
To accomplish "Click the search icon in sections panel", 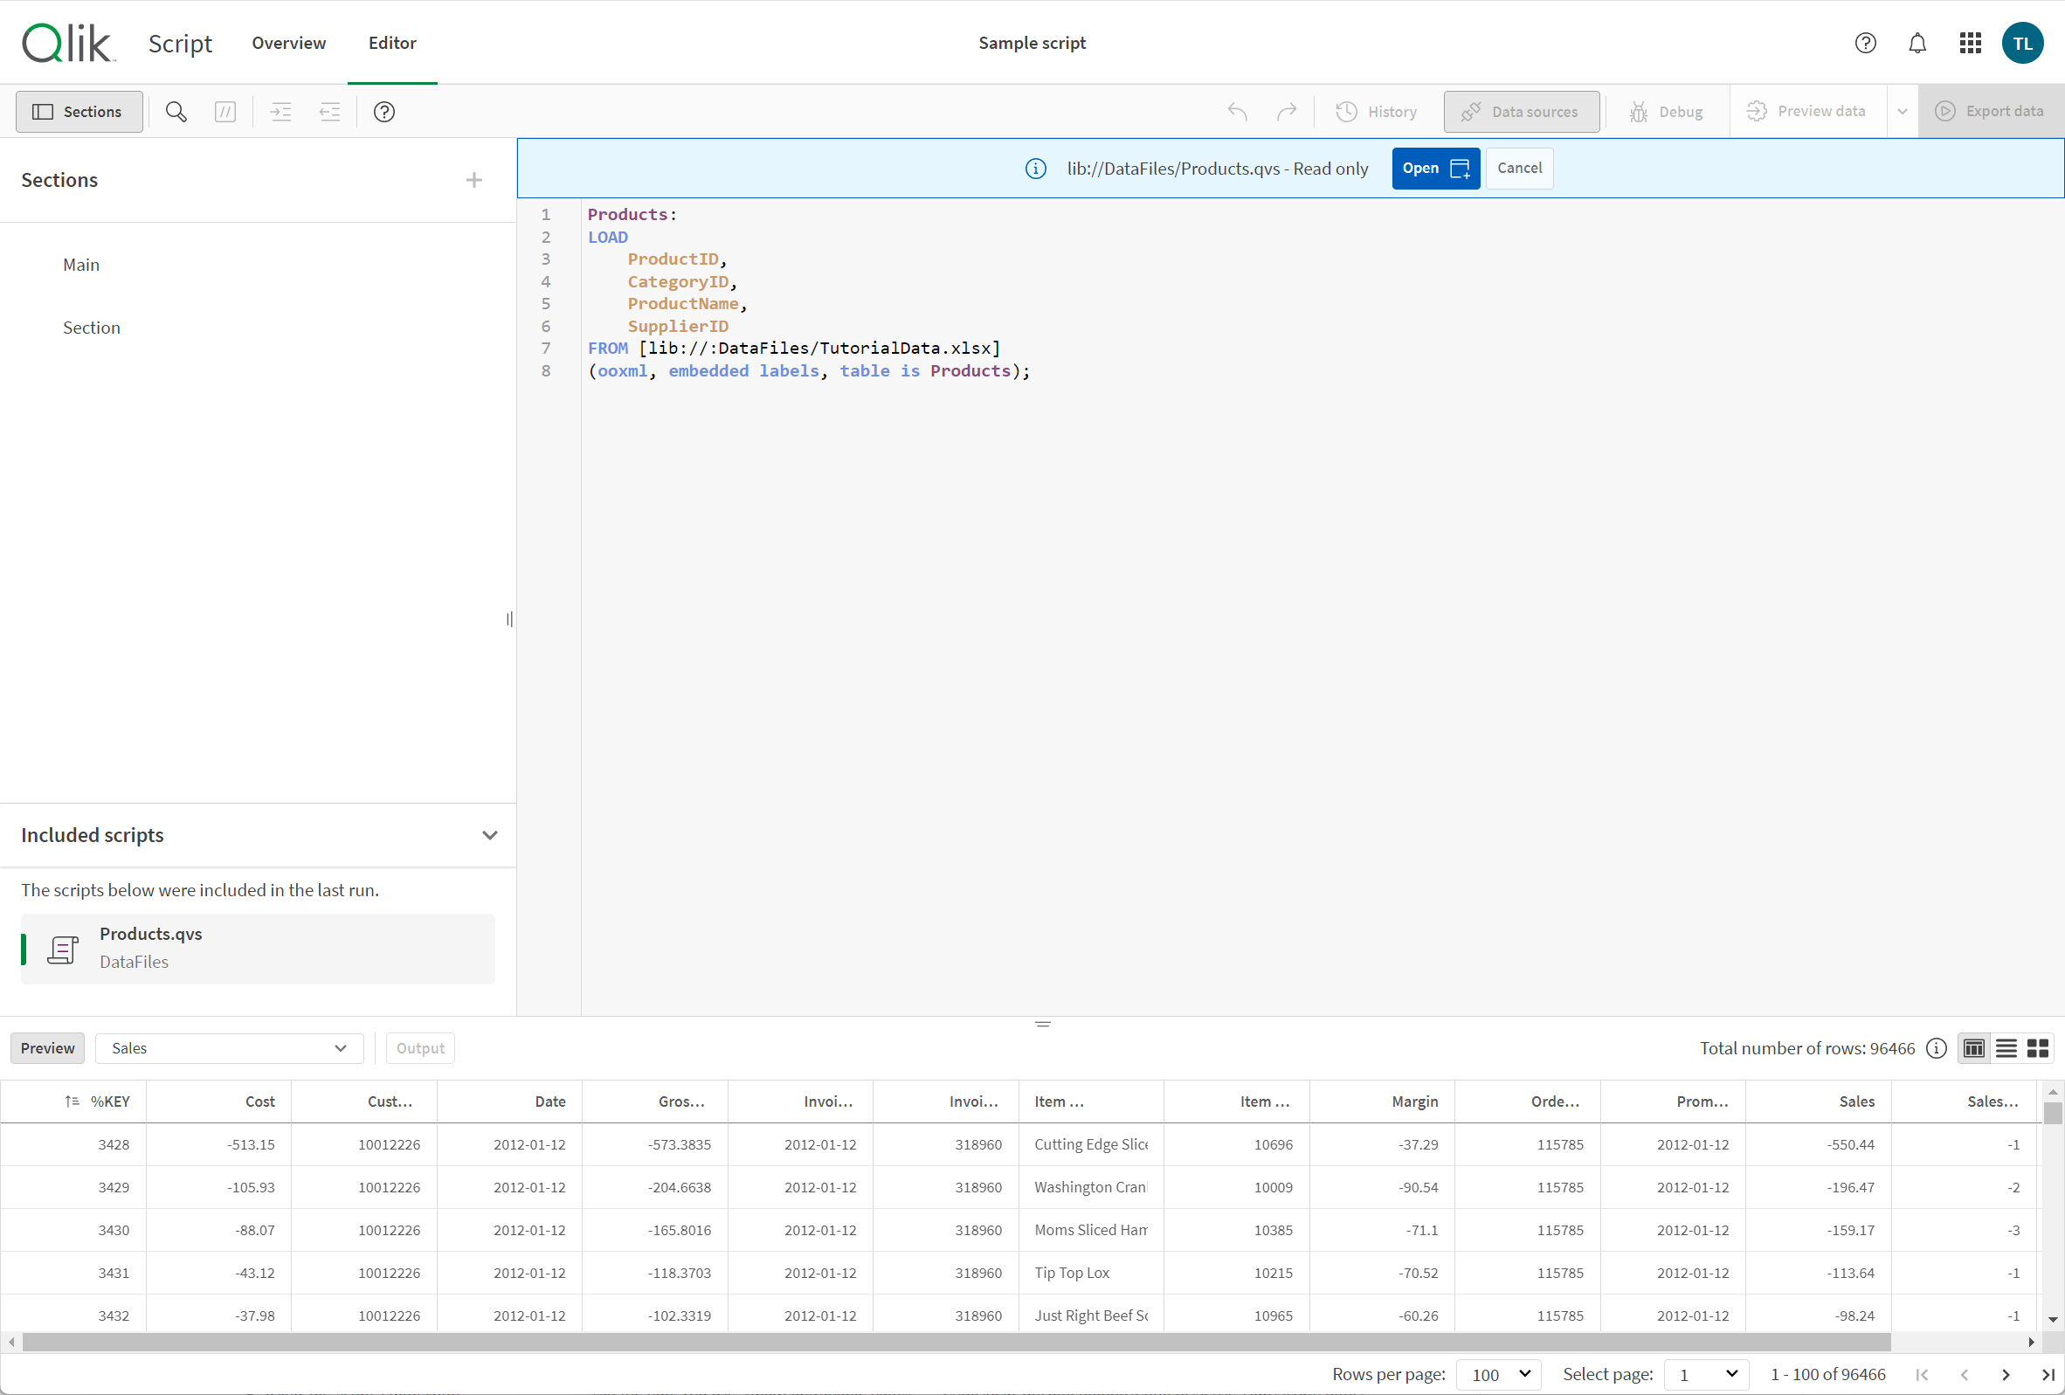I will pos(176,111).
